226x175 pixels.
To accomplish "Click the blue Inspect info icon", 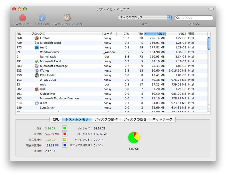I will coord(42,18).
